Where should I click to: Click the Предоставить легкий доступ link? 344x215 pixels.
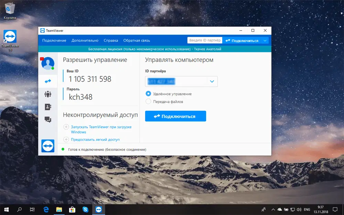[95, 140]
